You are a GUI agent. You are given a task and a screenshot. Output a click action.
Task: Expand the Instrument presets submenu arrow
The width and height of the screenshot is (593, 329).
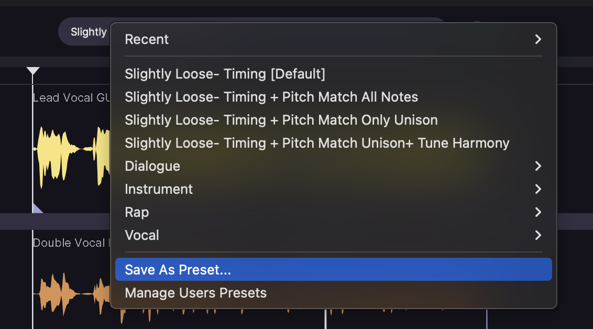pyautogui.click(x=537, y=189)
